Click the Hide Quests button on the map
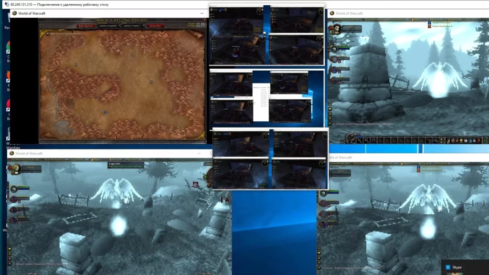 coord(85,26)
